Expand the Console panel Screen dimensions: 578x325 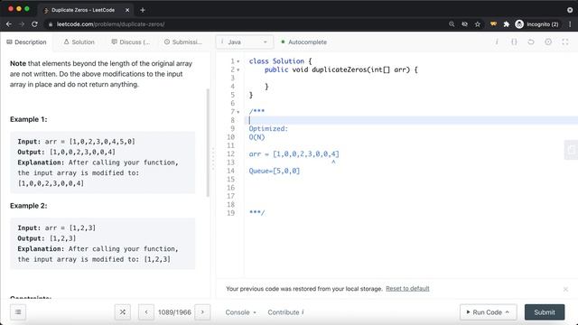pos(241,312)
